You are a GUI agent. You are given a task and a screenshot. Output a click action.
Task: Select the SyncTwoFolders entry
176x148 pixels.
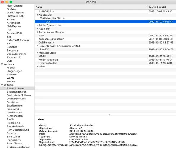click(105, 63)
